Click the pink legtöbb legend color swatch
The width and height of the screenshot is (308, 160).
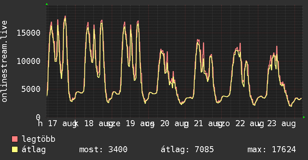coord(15,139)
